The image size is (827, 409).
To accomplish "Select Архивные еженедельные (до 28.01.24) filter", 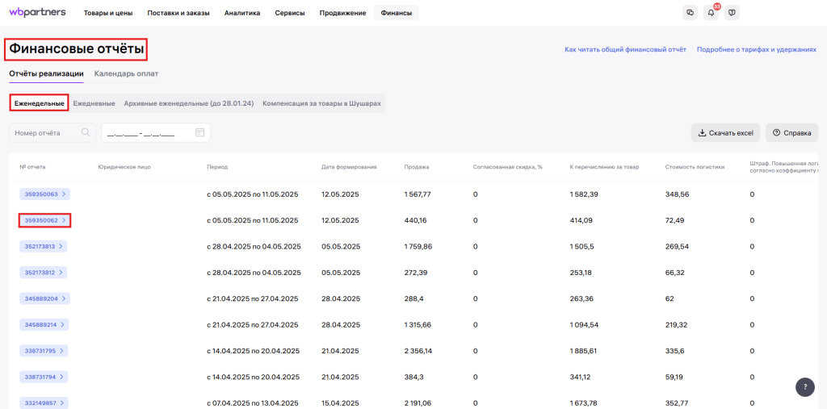I will 189,103.
